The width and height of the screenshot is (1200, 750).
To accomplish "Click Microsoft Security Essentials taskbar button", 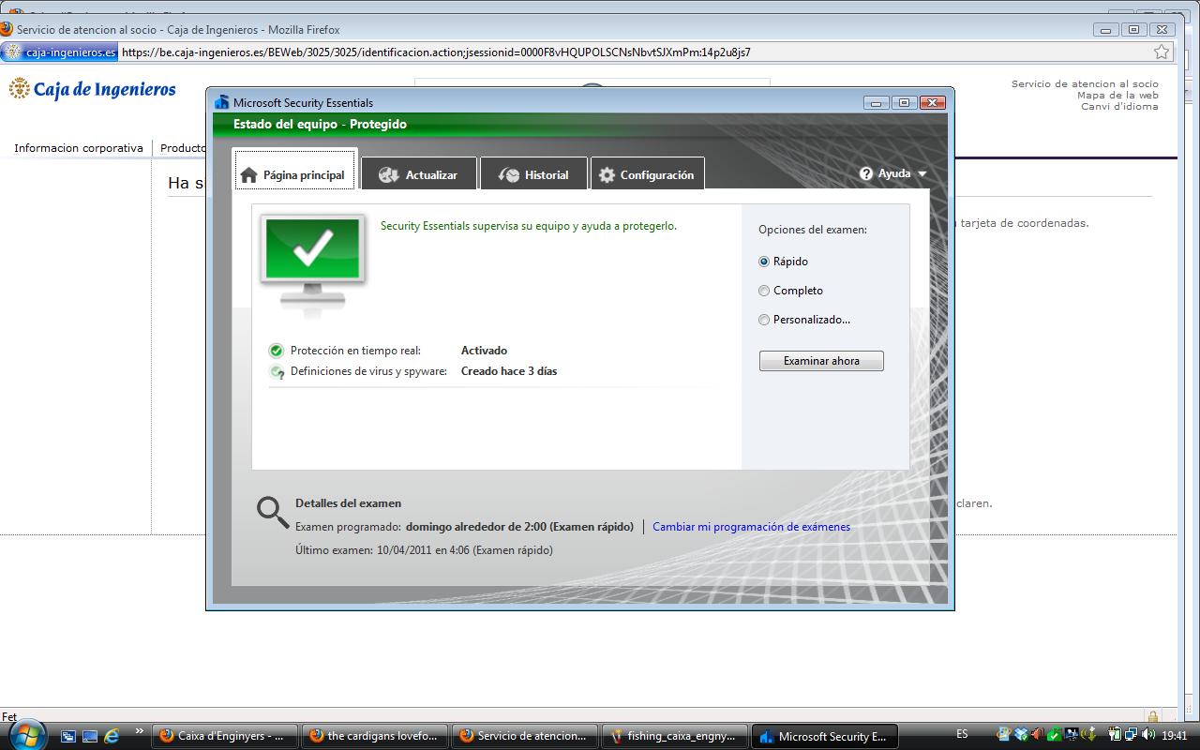I will (x=825, y=736).
